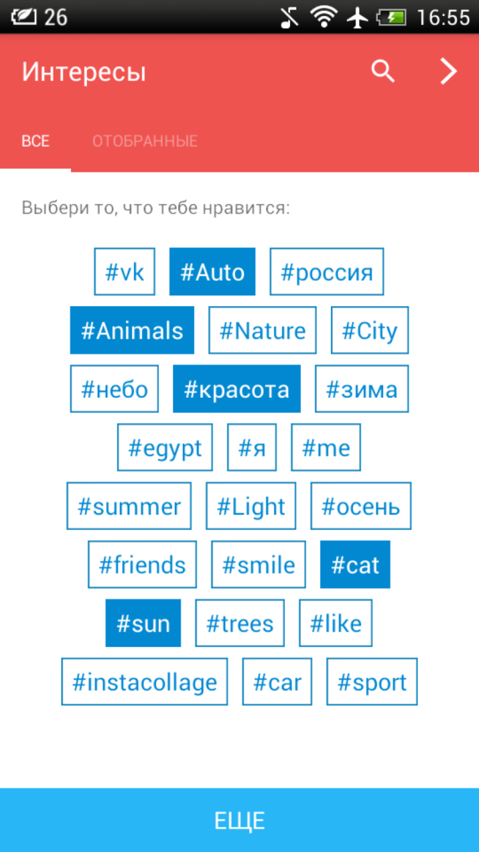Tap the battery charging icon
The width and height of the screenshot is (479, 852).
point(392,17)
